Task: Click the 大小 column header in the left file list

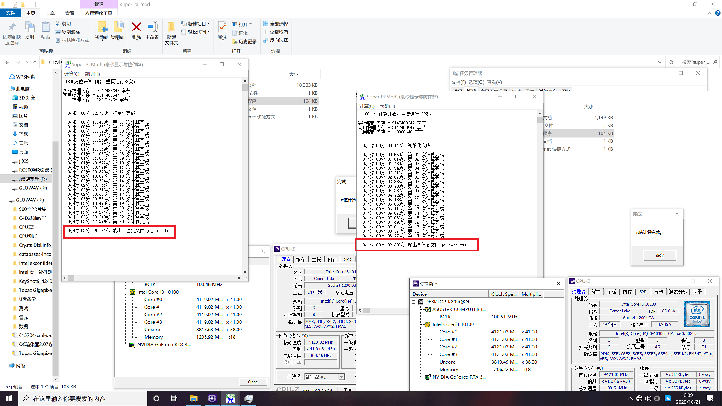Action: (293, 74)
